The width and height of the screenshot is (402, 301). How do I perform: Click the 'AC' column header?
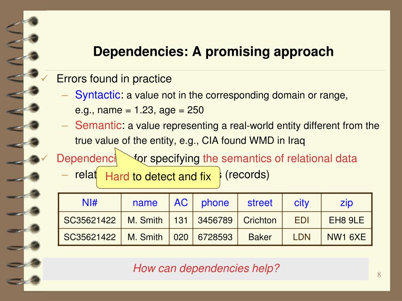pos(181,203)
